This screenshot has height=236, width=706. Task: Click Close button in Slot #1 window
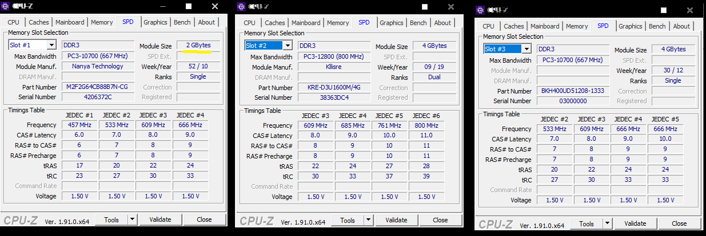pos(204,219)
